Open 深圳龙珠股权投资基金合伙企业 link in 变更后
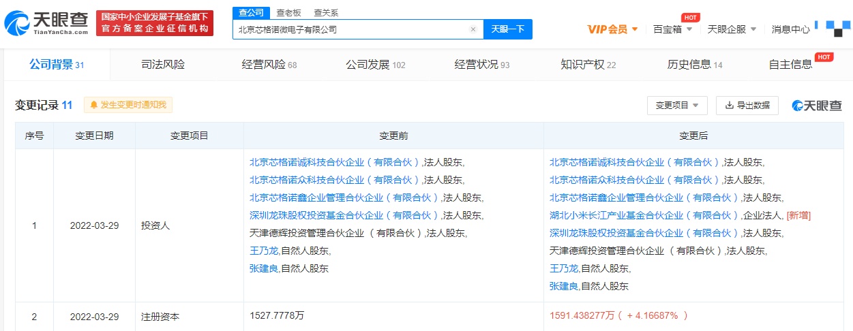 coord(646,233)
